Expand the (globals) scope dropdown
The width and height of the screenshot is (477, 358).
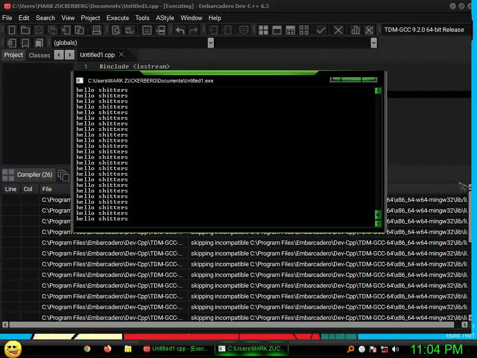coord(211,43)
